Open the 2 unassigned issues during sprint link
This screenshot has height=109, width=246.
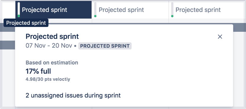[x=73, y=95]
